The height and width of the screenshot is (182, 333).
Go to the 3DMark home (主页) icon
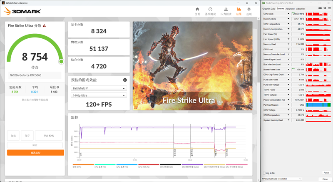click(x=197, y=9)
